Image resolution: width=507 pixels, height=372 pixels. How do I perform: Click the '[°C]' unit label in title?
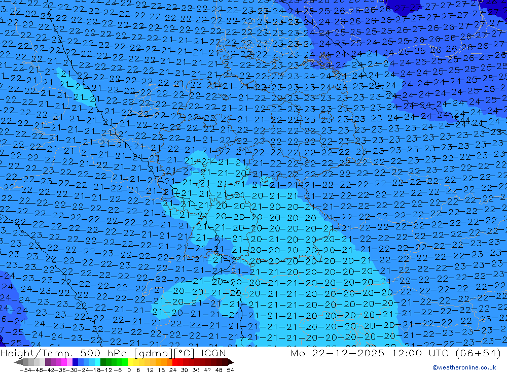(184, 353)
